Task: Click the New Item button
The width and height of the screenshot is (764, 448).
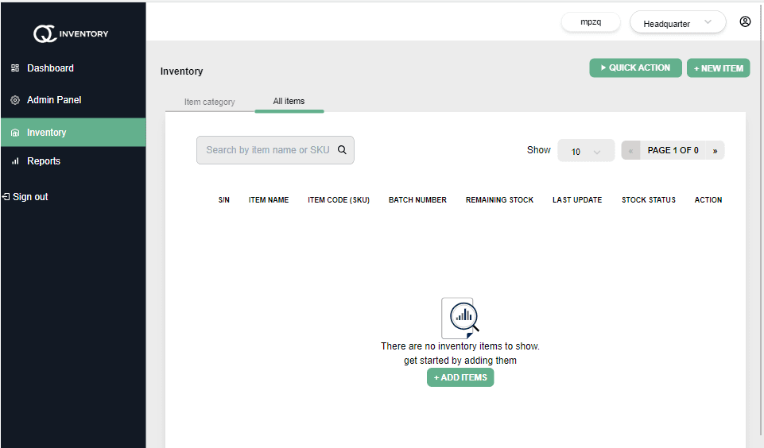Action: pos(718,68)
